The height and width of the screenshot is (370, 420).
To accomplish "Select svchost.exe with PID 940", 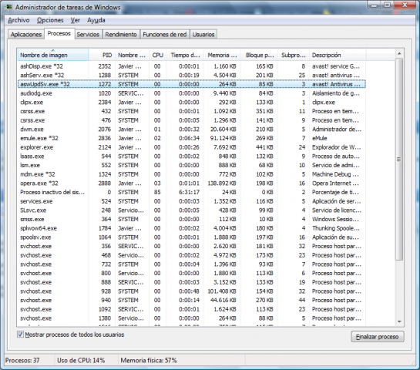I will tap(192, 301).
